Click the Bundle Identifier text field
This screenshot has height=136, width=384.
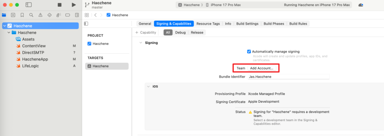tap(288, 77)
